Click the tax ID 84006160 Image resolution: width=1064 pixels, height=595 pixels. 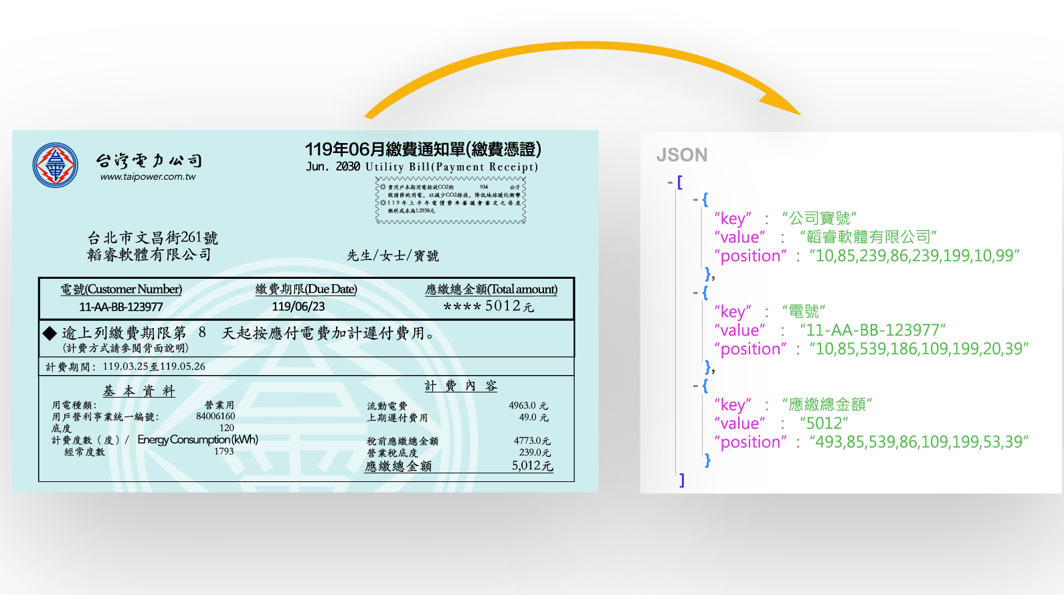click(x=215, y=416)
